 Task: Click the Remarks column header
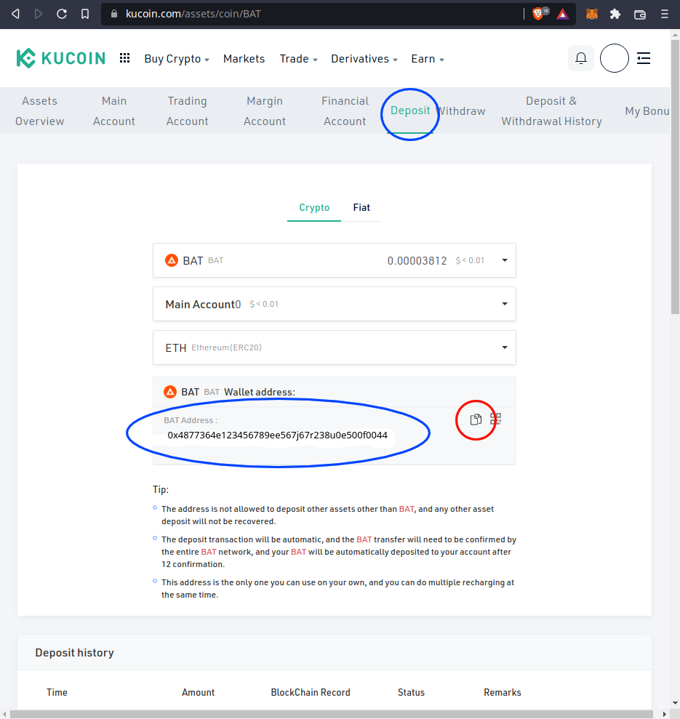click(503, 692)
